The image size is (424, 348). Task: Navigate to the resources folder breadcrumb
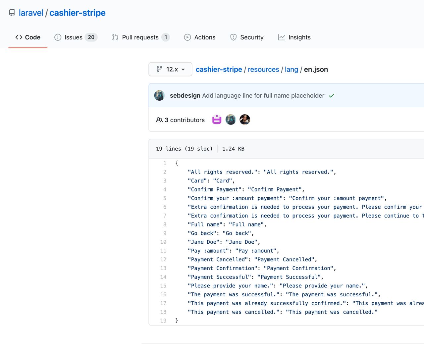point(263,70)
